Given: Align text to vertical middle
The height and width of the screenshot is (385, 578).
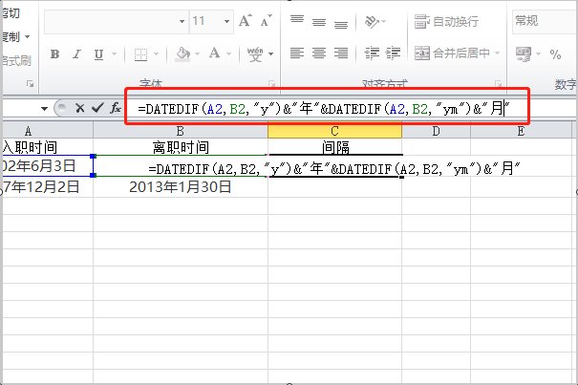Looking at the screenshot, I should 319,22.
